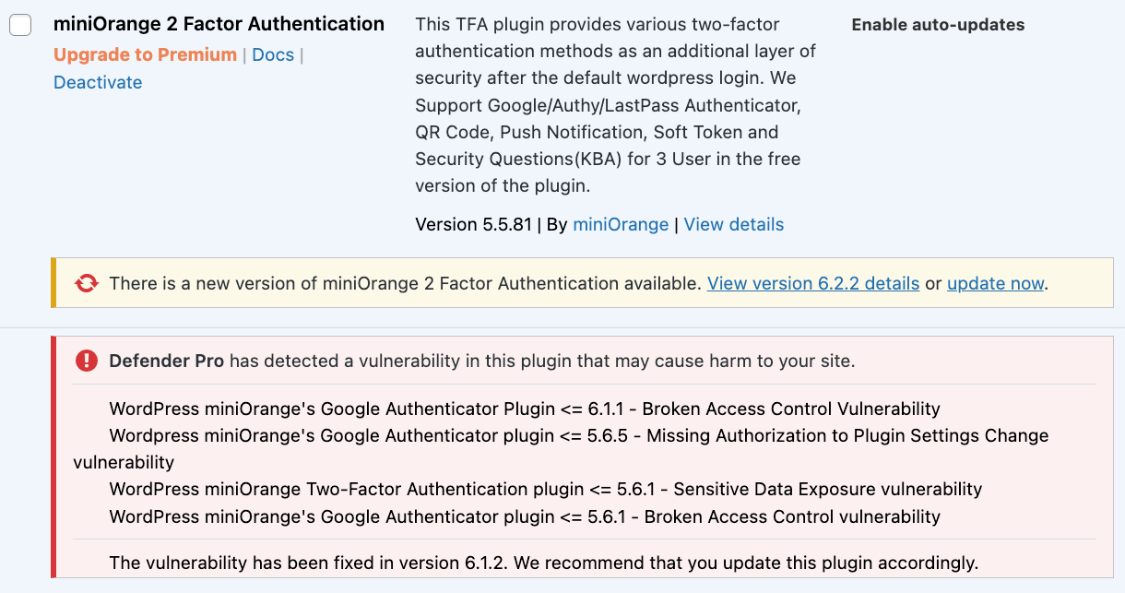Open Upgrade to Premium
This screenshot has width=1125, height=593.
pyautogui.click(x=144, y=54)
